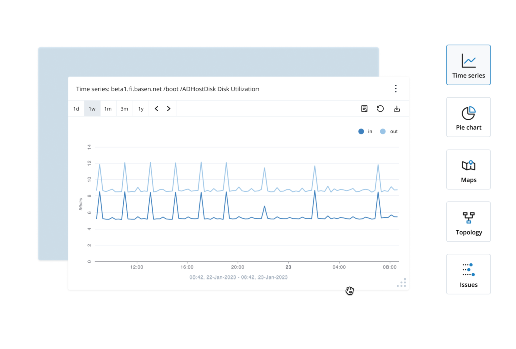Click the widget resize handle dots
Image resolution: width=516 pixels, height=349 pixels.
[x=402, y=283]
